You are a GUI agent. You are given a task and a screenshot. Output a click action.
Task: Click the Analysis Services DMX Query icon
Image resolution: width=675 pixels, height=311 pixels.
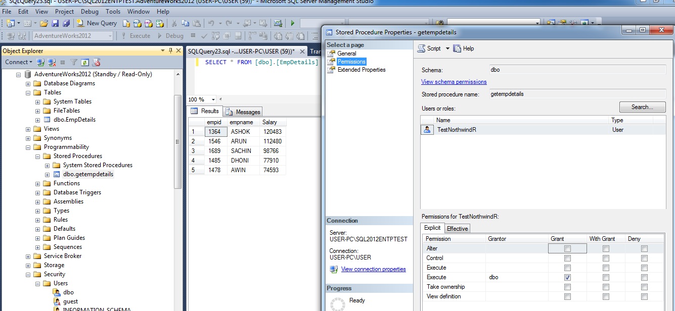[x=149, y=23]
